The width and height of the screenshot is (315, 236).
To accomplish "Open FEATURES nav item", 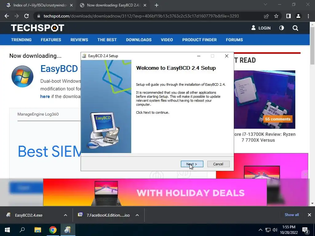I will [51, 40].
